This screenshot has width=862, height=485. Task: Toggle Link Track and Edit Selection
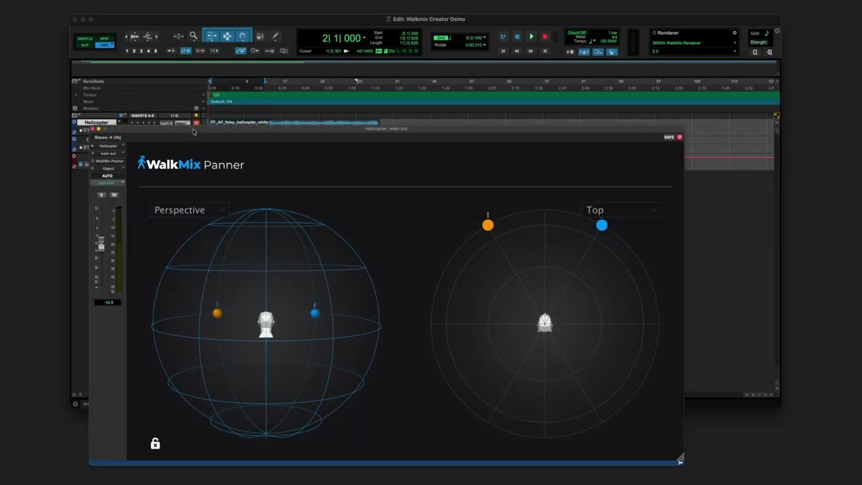click(200, 51)
